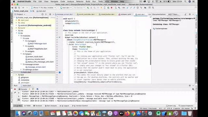Click the Git commit checkmark icon
The height and width of the screenshot is (117, 208).
131,8
